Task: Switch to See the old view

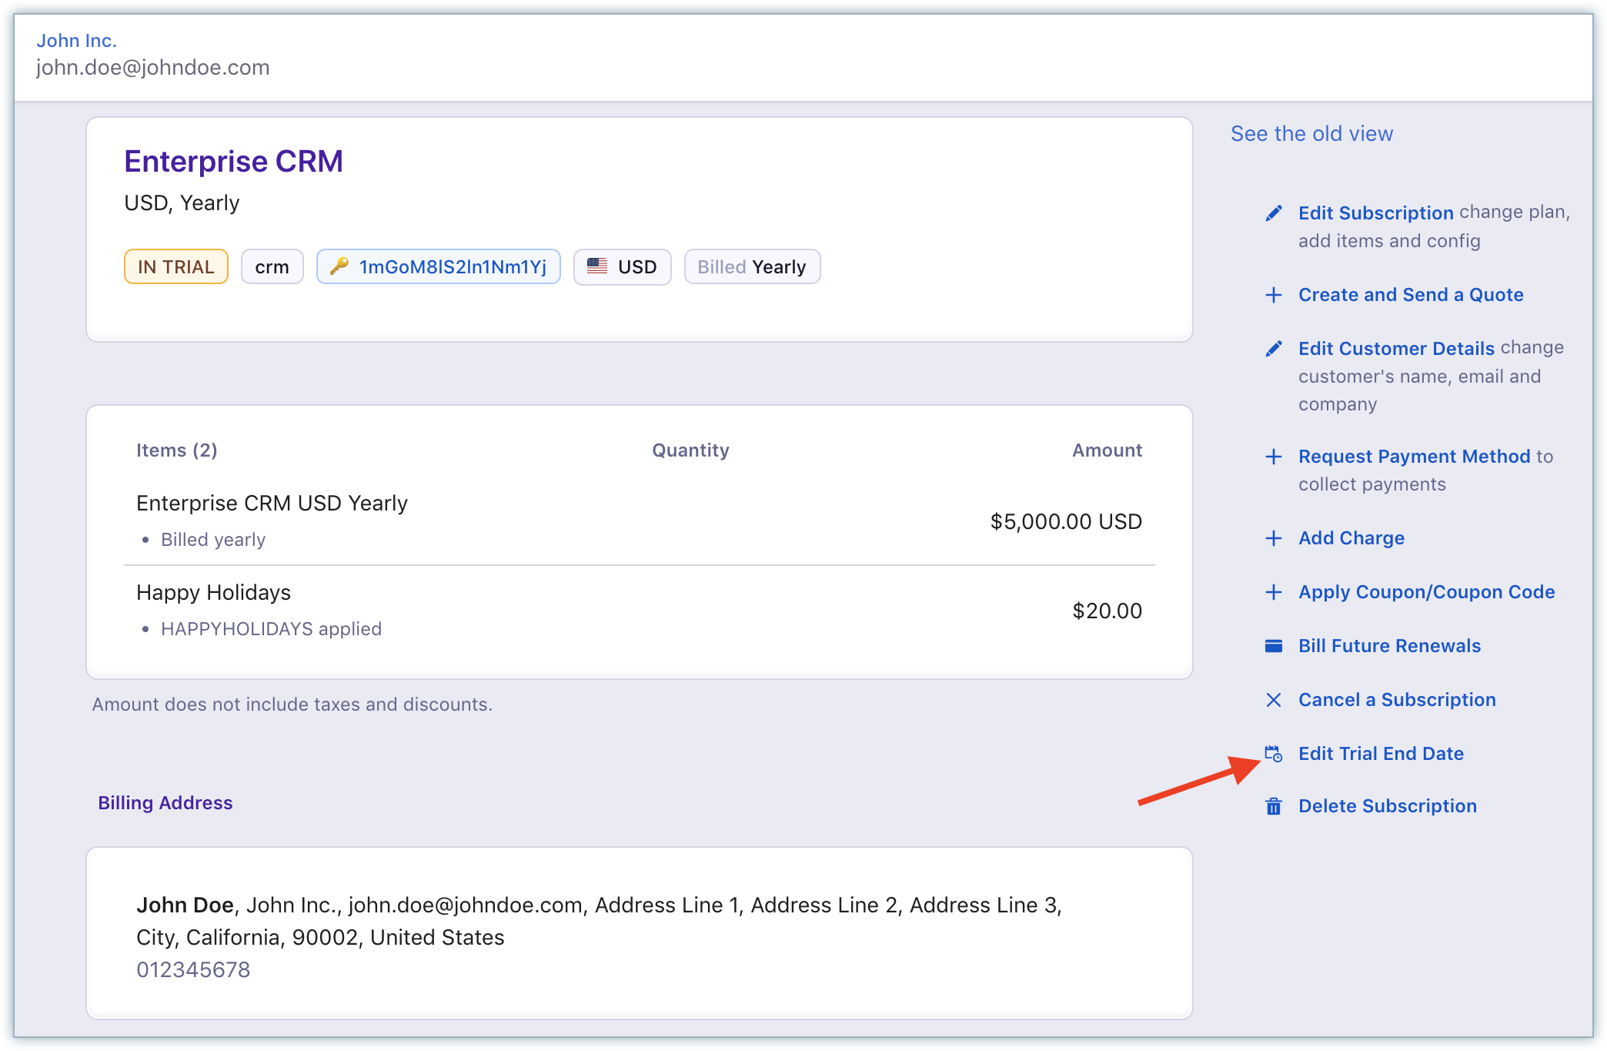Action: tap(1311, 134)
